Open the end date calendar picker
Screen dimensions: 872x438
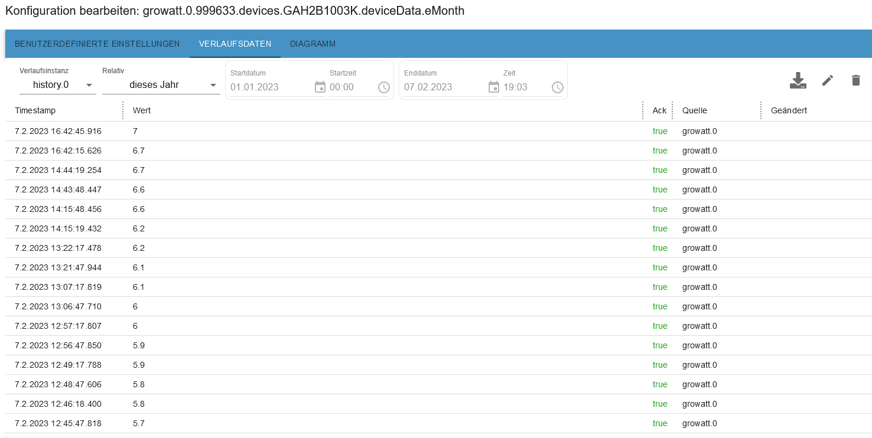[494, 87]
